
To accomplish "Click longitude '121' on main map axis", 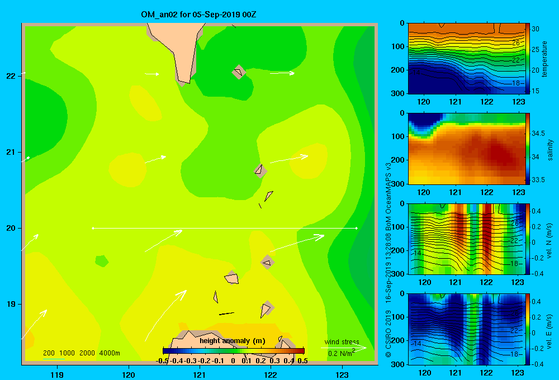I will tap(200, 374).
